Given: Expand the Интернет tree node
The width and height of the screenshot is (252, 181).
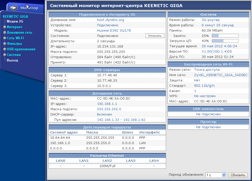Looking at the screenshot, I should (x=5, y=27).
